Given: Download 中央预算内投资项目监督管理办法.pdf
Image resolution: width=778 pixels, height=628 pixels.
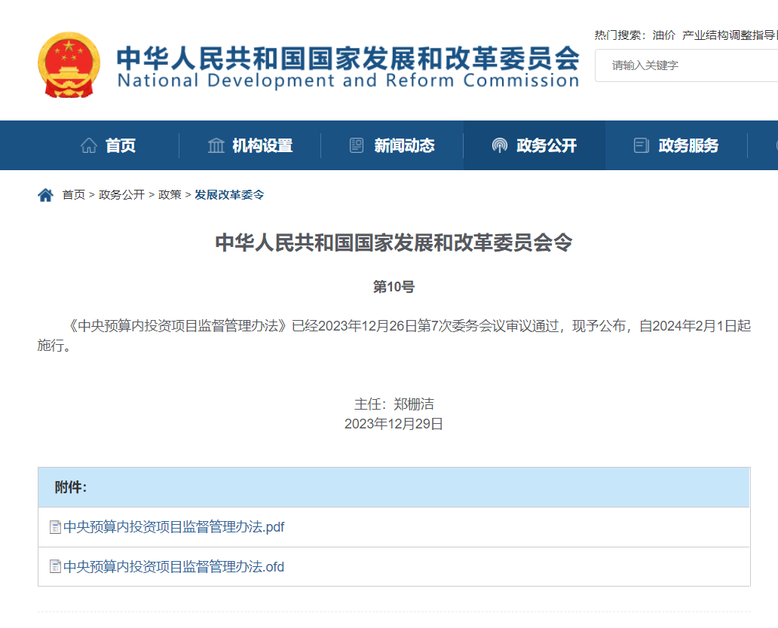Looking at the screenshot, I should [174, 527].
